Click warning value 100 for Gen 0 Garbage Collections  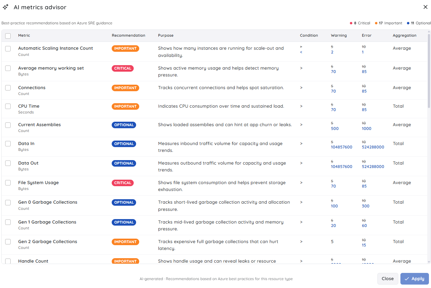(334, 206)
